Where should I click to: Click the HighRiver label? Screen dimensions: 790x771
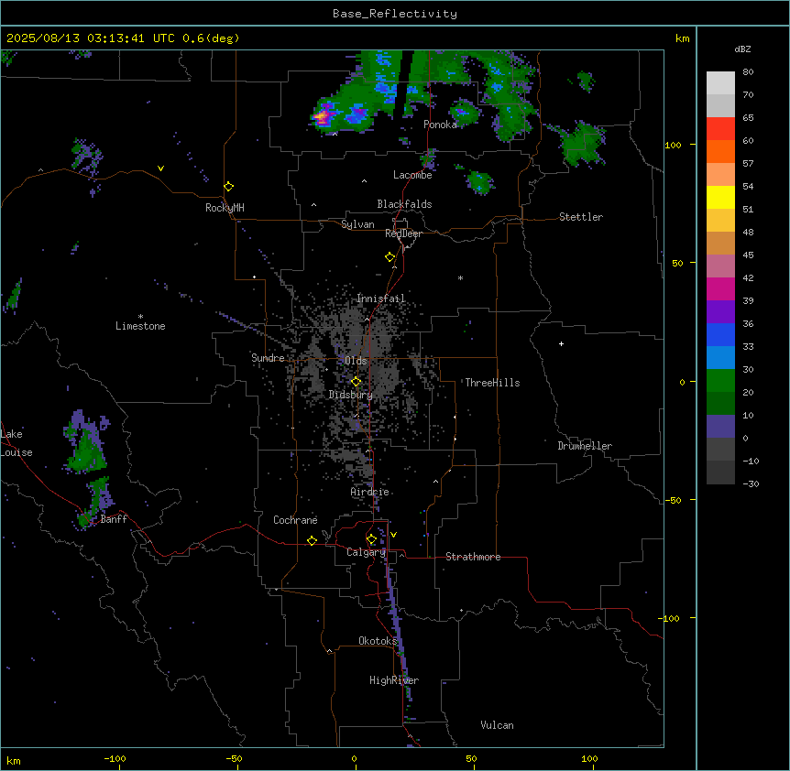point(394,680)
